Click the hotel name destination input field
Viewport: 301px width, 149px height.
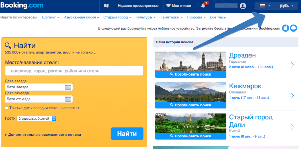tap(74, 71)
